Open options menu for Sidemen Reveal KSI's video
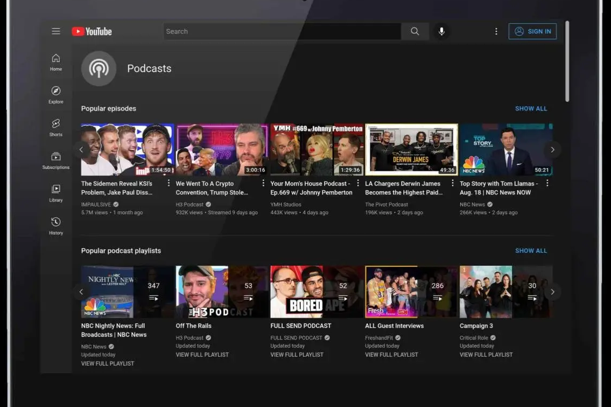611x407 pixels. pos(168,183)
